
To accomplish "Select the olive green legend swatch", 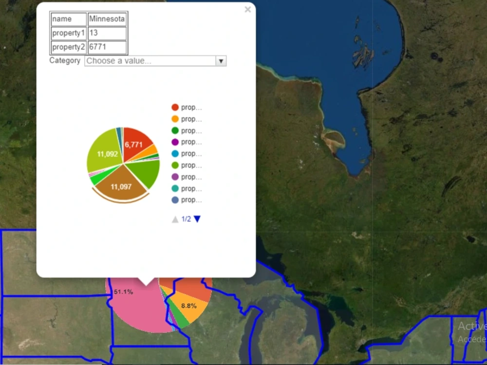I will tap(175, 165).
